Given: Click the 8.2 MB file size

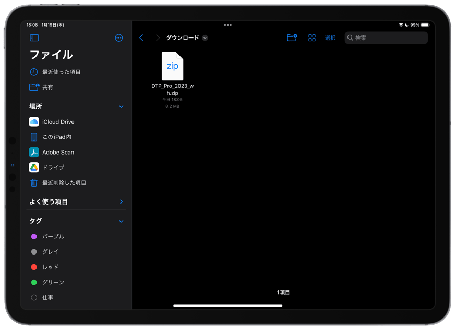Looking at the screenshot, I should (x=173, y=106).
